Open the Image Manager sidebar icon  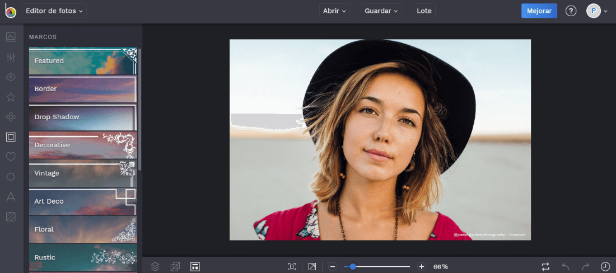10,37
